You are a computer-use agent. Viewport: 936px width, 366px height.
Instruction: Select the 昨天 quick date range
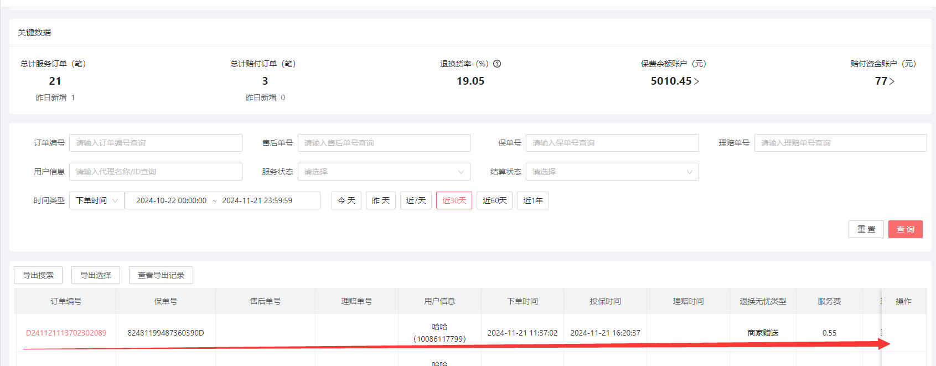tap(381, 200)
